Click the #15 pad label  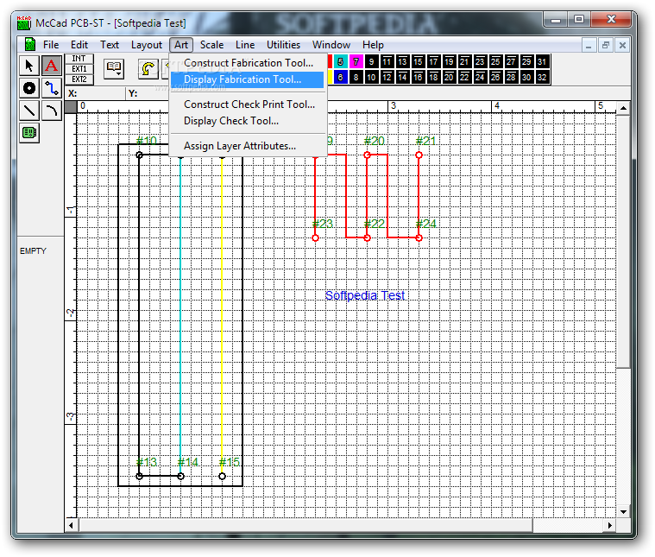[x=230, y=462]
